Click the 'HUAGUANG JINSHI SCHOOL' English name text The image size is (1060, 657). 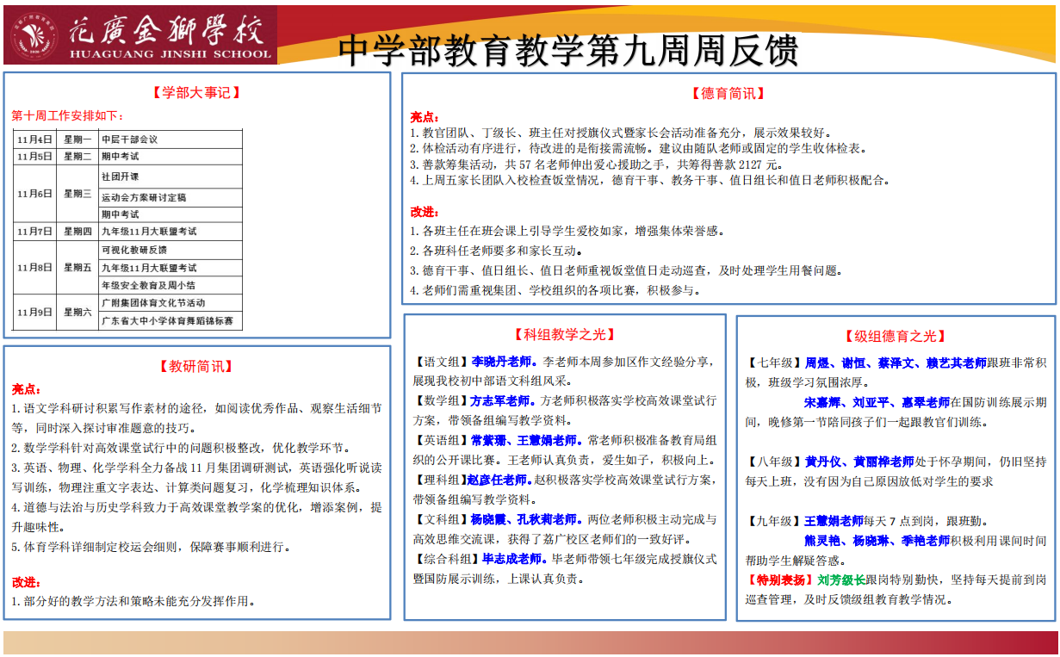[x=169, y=53]
